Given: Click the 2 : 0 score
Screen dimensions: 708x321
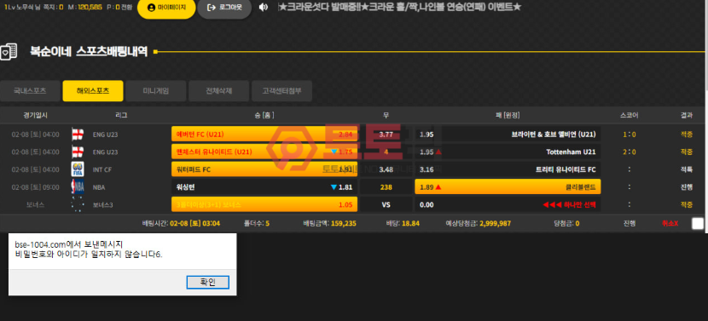Looking at the screenshot, I should click(x=630, y=152).
